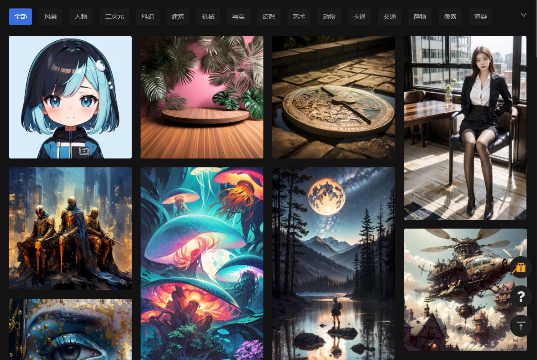
Task: Choose the 渲染 category tag
Action: pyautogui.click(x=480, y=17)
